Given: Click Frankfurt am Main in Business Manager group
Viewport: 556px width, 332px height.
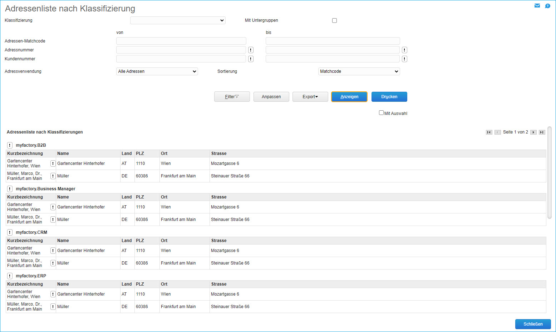Looking at the screenshot, I should [x=178, y=220].
